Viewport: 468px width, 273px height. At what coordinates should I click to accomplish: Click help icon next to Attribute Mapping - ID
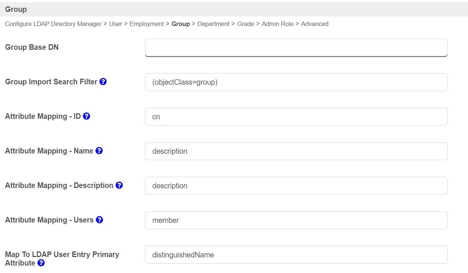tap(86, 116)
